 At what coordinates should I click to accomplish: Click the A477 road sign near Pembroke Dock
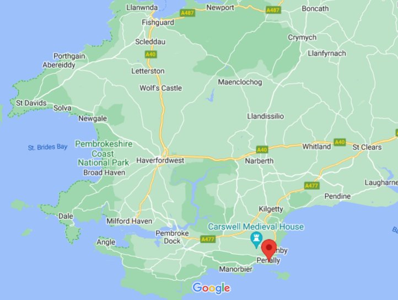point(208,239)
